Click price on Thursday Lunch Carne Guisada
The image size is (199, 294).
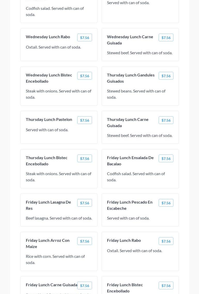(166, 120)
